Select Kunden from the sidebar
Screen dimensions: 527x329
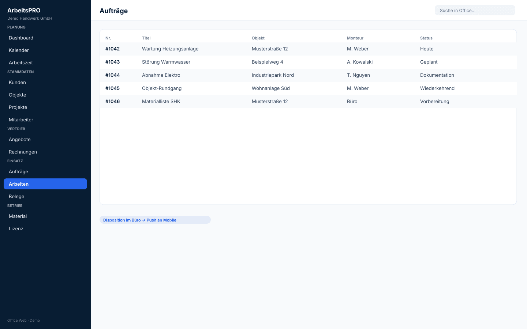pyautogui.click(x=45, y=82)
